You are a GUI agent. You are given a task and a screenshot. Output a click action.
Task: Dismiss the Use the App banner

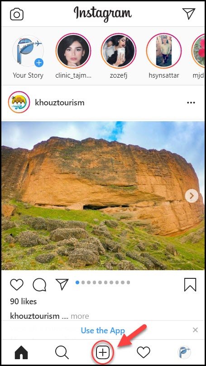coord(195,330)
